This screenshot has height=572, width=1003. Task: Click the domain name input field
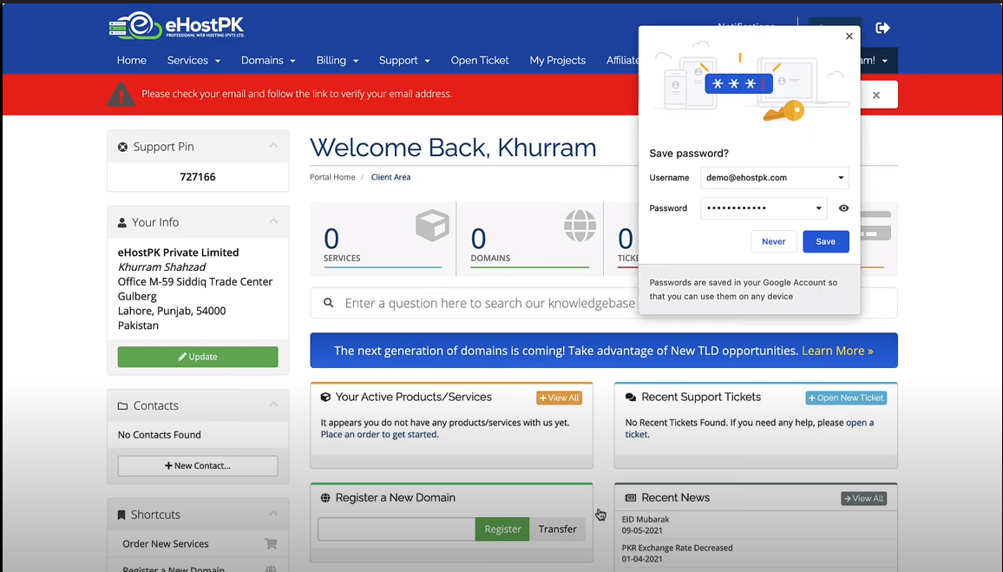tap(397, 529)
